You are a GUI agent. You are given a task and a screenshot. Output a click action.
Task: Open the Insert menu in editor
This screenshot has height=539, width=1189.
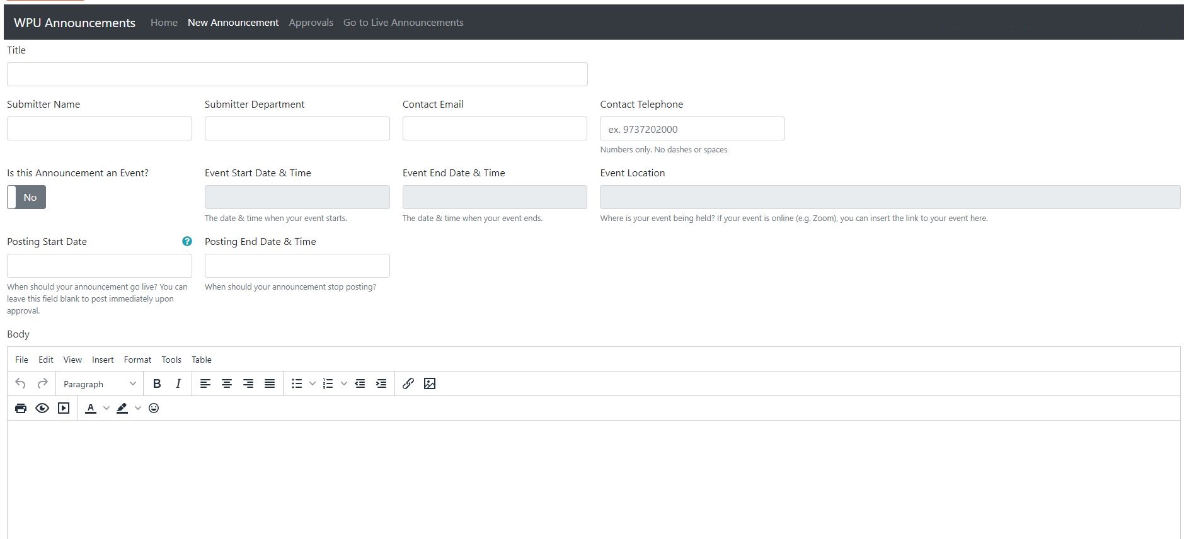click(103, 360)
